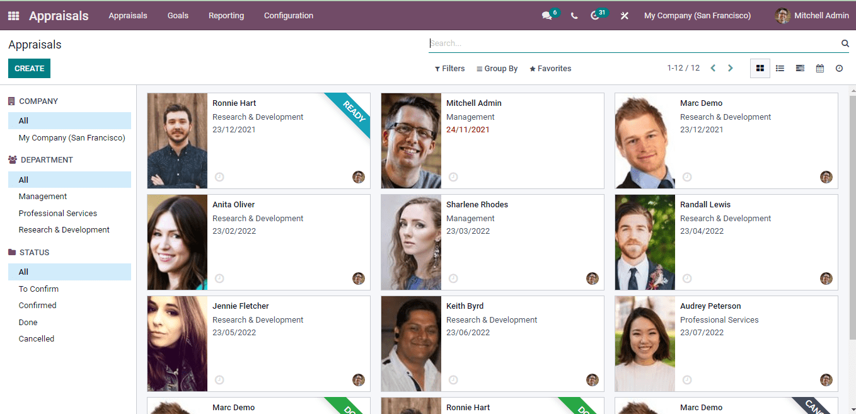Click the CREATE button
Viewport: 856px width, 414px height.
29,69
